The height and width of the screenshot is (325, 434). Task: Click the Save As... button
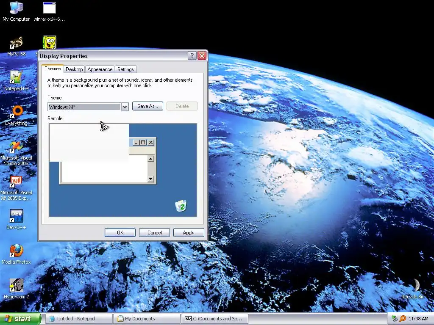click(147, 106)
